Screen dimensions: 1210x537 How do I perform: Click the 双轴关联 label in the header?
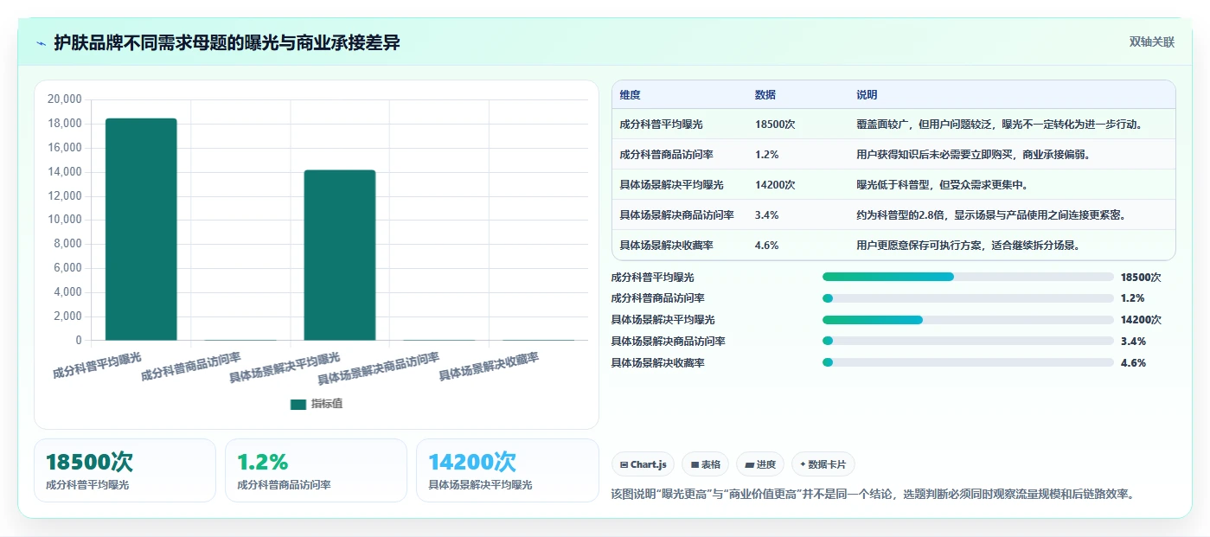point(1151,42)
